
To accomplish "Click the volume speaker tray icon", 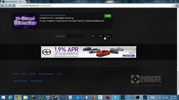I will [160, 97].
